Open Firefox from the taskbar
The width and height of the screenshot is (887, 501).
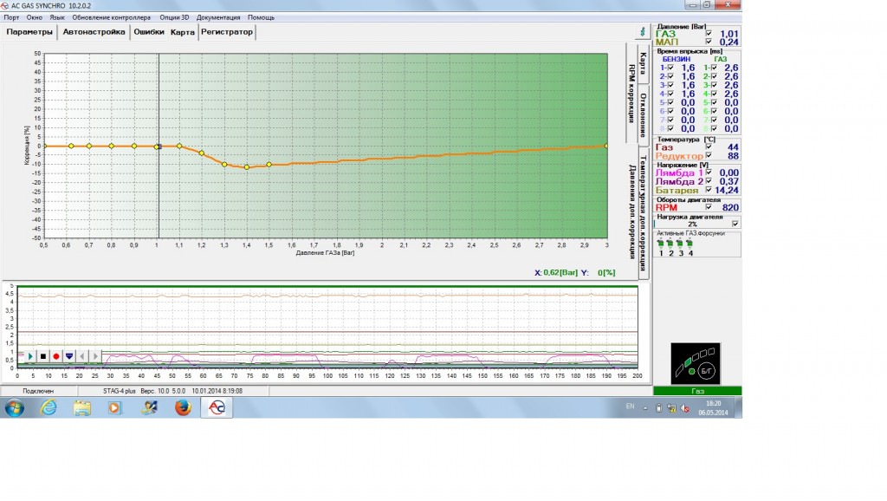pos(183,408)
